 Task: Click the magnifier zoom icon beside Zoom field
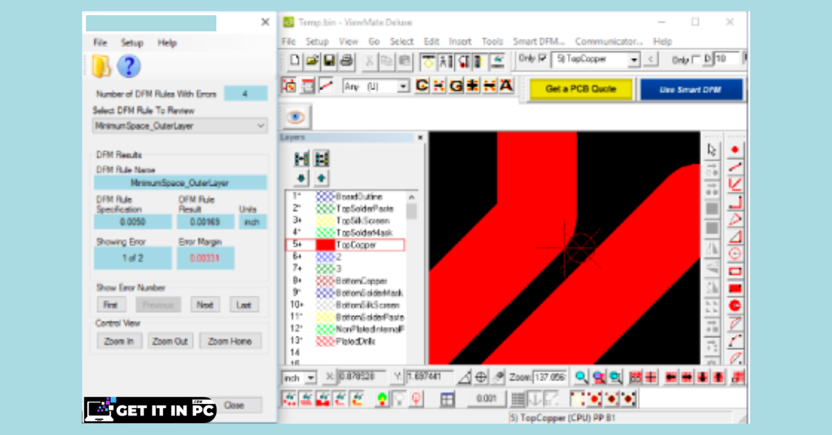coord(581,378)
